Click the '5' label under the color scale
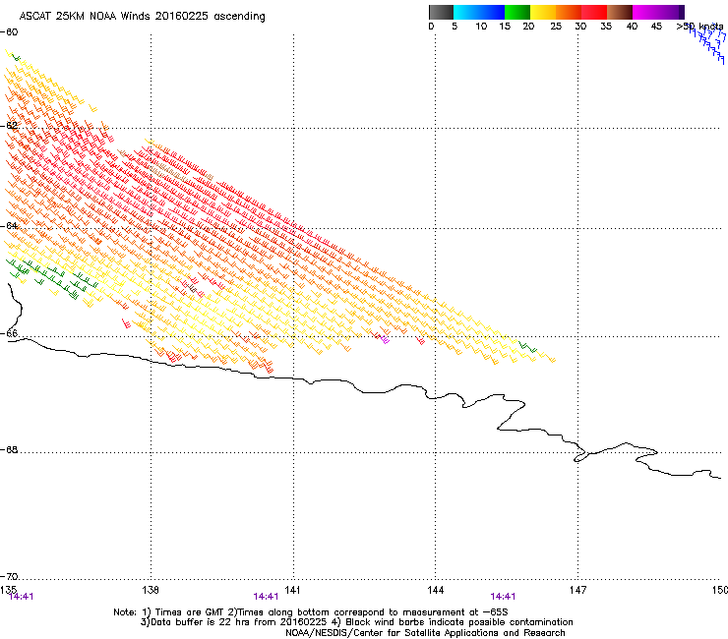Screen dimensions: 728x639 click(x=455, y=27)
